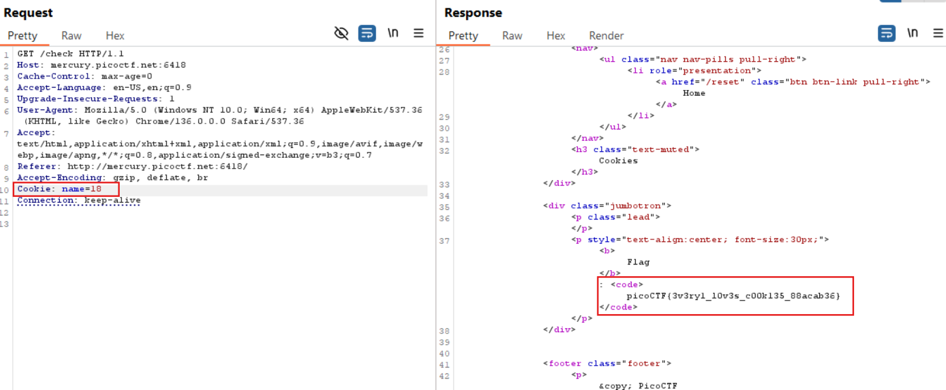
Task: Click the GET /check request line
Action: pyautogui.click(x=70, y=54)
